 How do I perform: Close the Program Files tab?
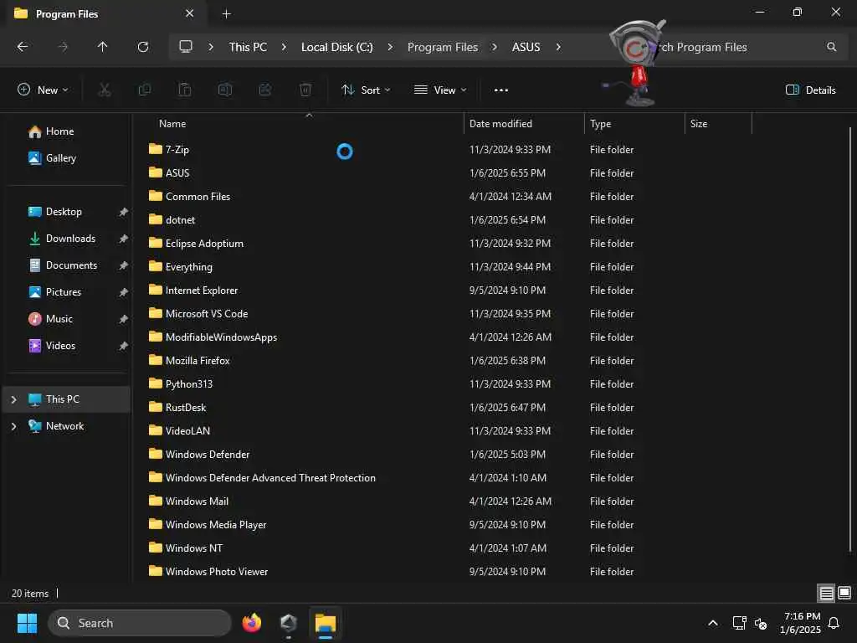pyautogui.click(x=190, y=13)
